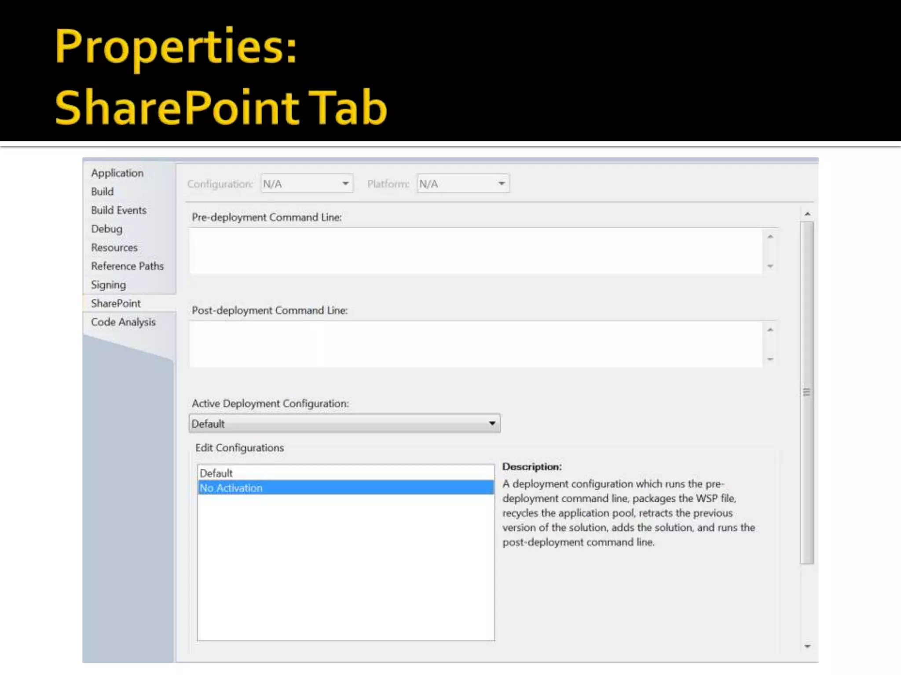Open the Configuration N/A dropdown
The image size is (901, 675).
pyautogui.click(x=307, y=184)
